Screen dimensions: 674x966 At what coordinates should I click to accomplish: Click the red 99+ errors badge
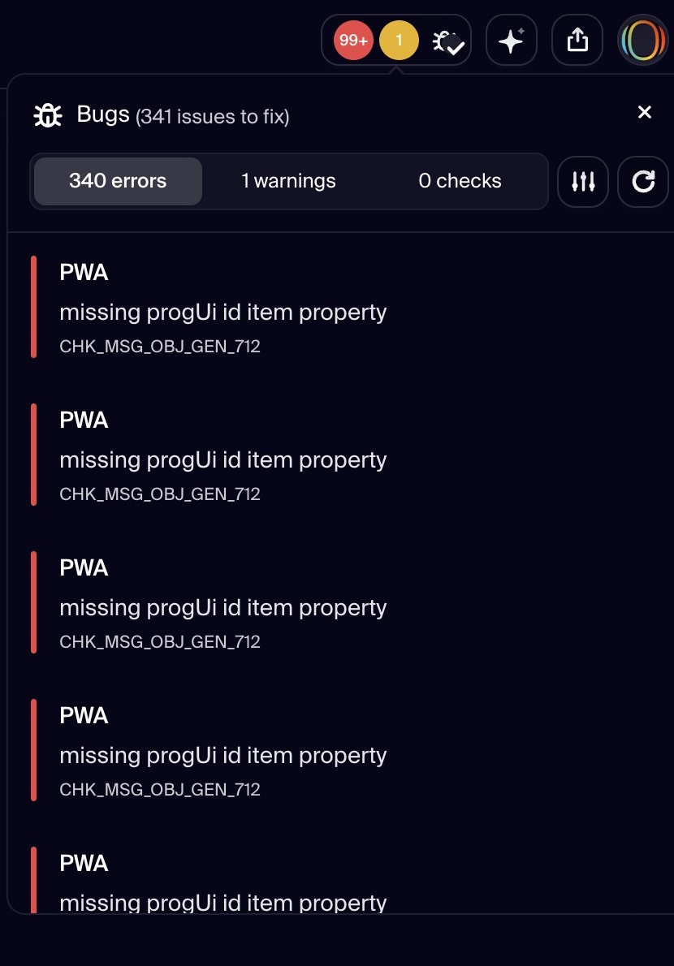tap(353, 41)
